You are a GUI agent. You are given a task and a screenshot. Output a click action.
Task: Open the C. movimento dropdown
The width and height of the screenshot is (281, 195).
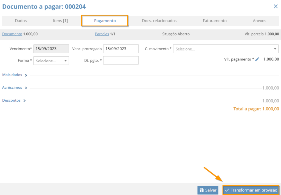(226, 49)
